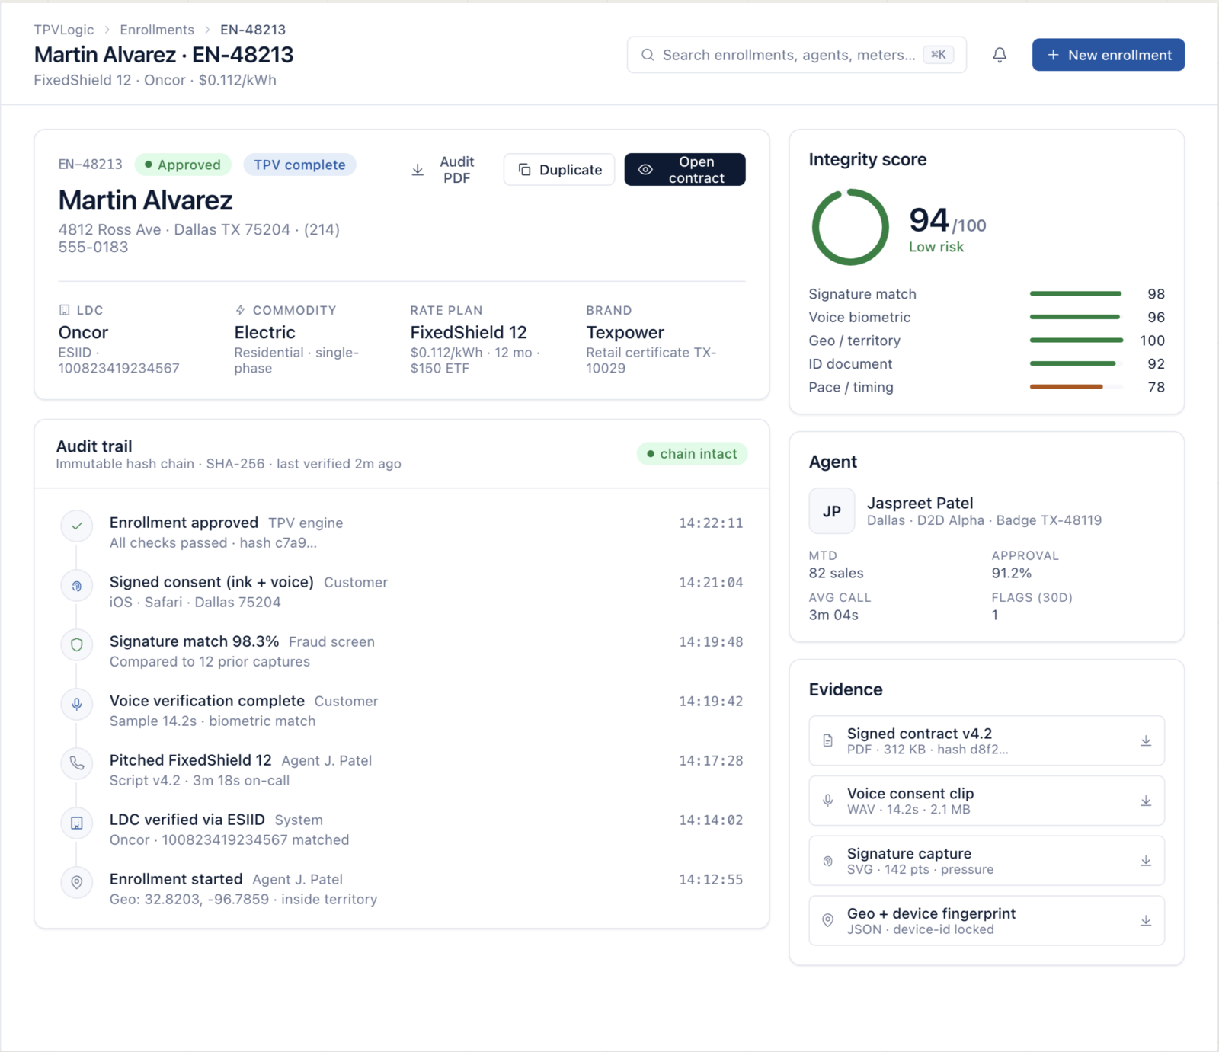Click shield icon for Signature match event
This screenshot has width=1219, height=1052.
77,644
